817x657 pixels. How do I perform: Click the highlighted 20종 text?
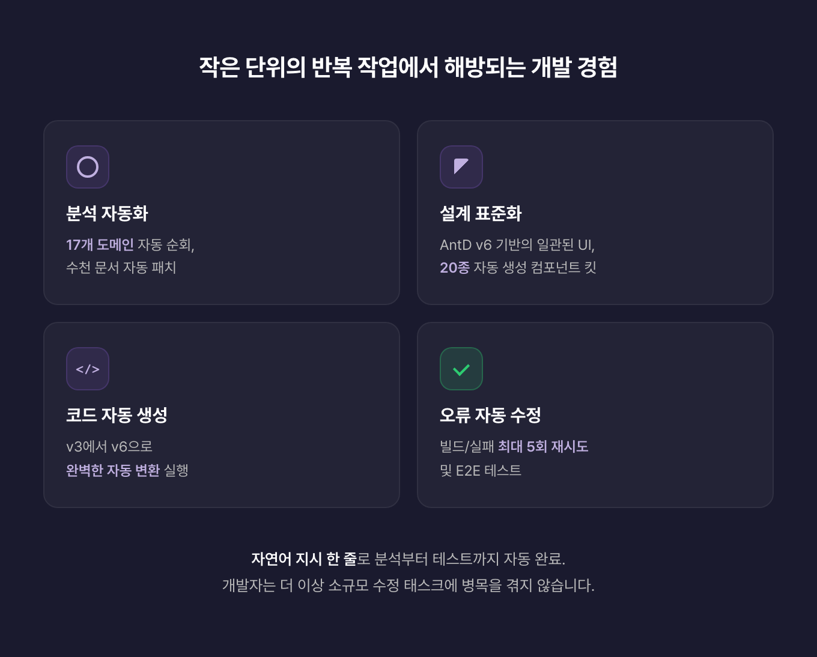(x=454, y=268)
